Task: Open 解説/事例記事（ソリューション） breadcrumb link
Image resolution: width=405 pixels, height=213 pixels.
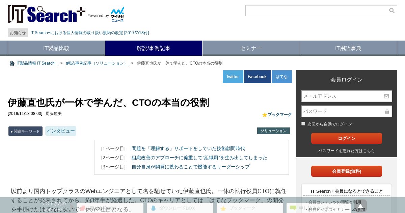Action: coord(97,63)
